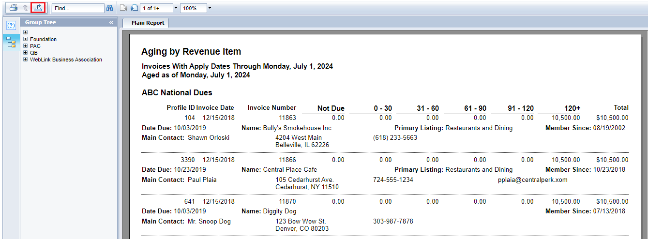Expand the Foundation group node

(26, 39)
